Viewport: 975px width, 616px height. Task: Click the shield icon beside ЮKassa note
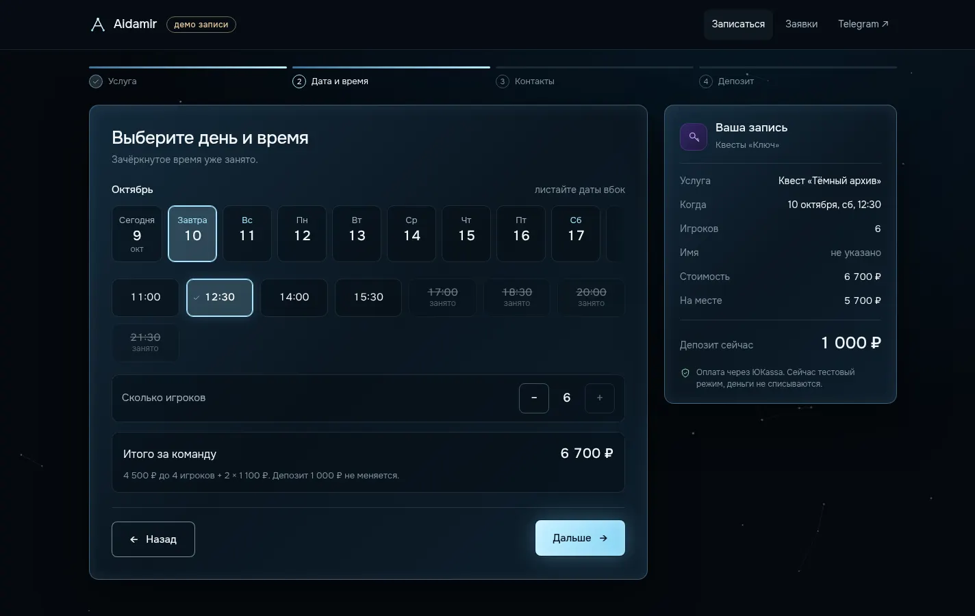point(685,373)
